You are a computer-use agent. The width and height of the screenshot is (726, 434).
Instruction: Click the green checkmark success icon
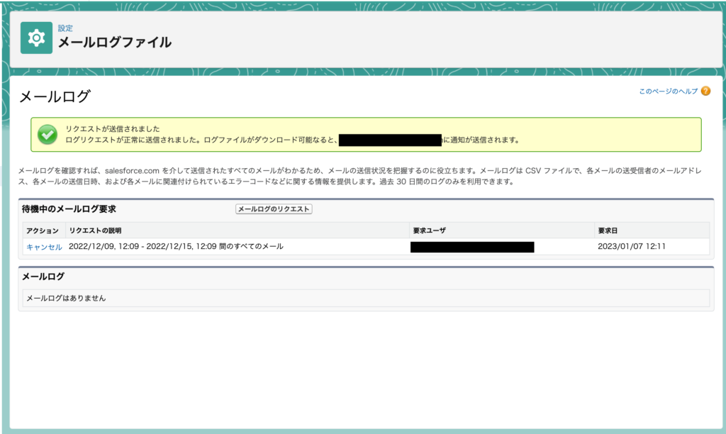click(x=48, y=134)
